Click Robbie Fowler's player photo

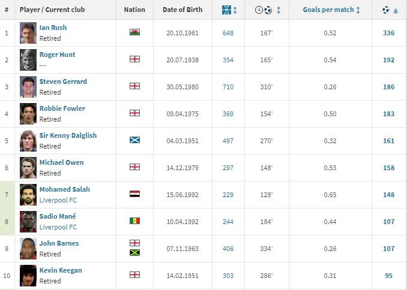click(x=28, y=114)
